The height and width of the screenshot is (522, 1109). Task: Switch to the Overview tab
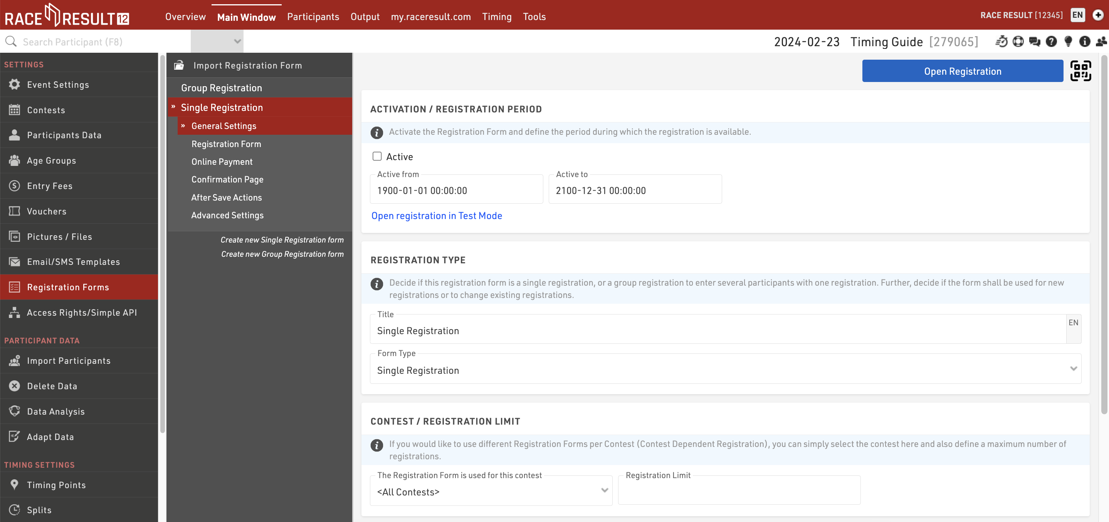click(x=186, y=17)
